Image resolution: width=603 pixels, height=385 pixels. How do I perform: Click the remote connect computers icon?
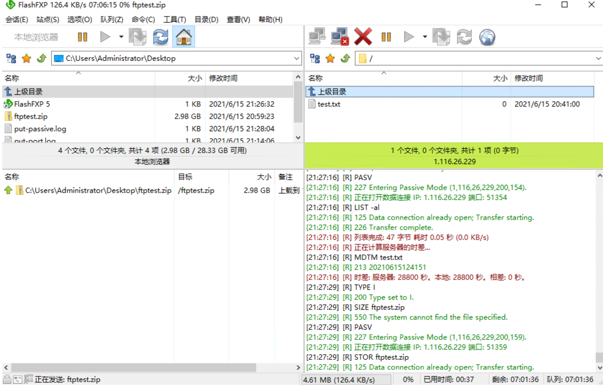317,37
